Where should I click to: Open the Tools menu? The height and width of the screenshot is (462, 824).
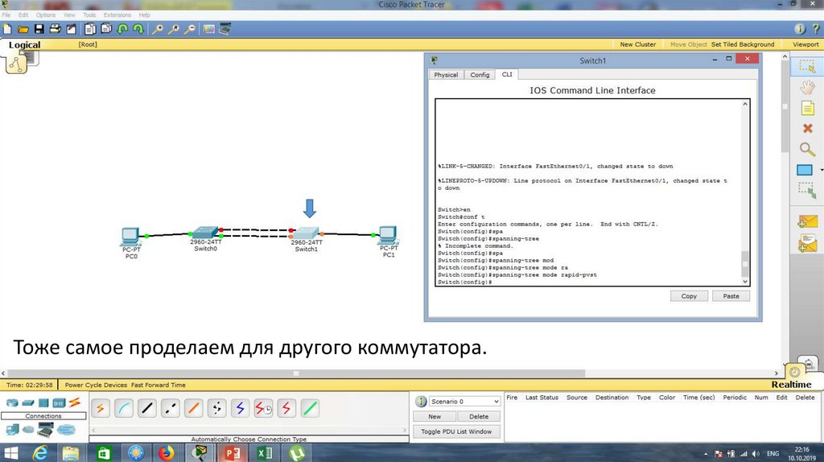89,15
